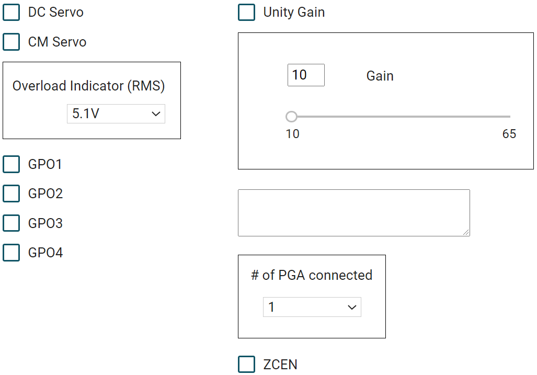
Task: Click the 'Gain' label text
Action: (380, 76)
